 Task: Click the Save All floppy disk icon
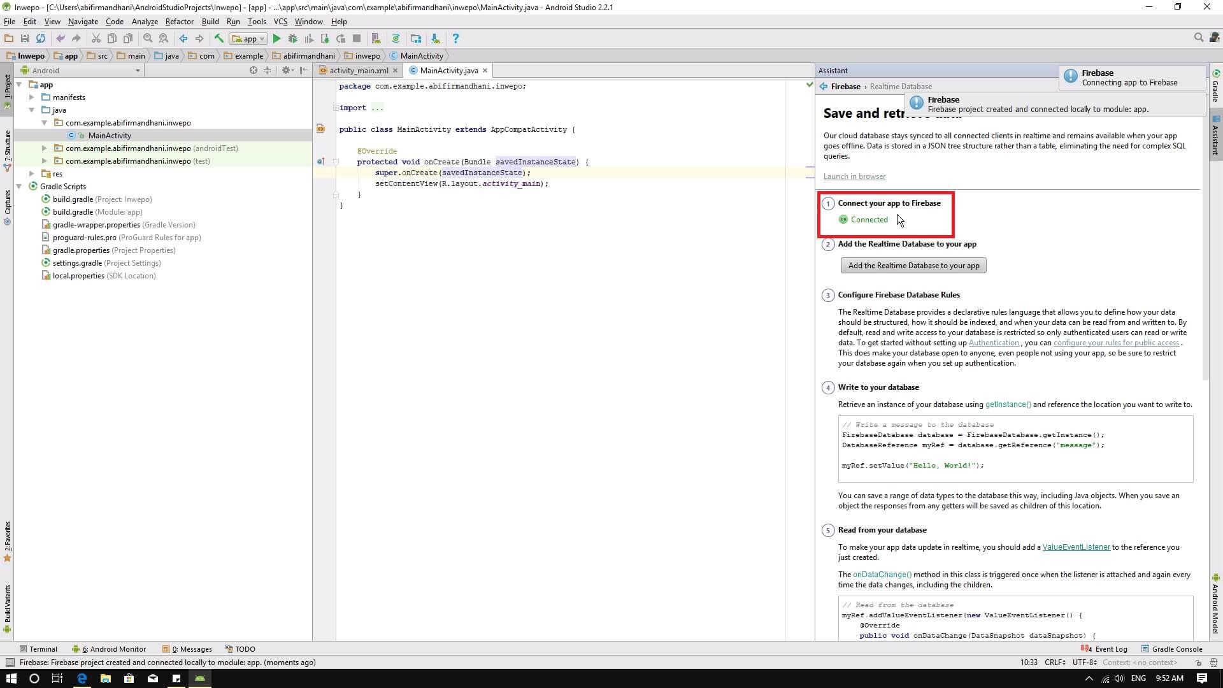25,39
